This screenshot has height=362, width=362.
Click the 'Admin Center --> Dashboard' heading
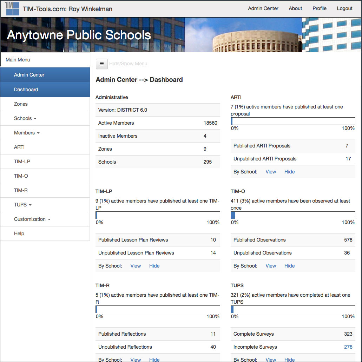(139, 80)
